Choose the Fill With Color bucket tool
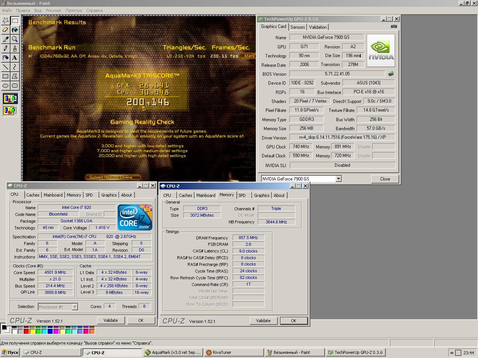The width and height of the screenshot is (478, 358). 15,30
